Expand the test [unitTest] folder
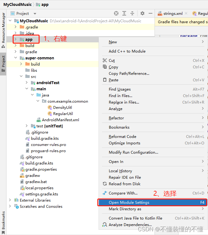The height and width of the screenshot is (235, 208). point(27,126)
